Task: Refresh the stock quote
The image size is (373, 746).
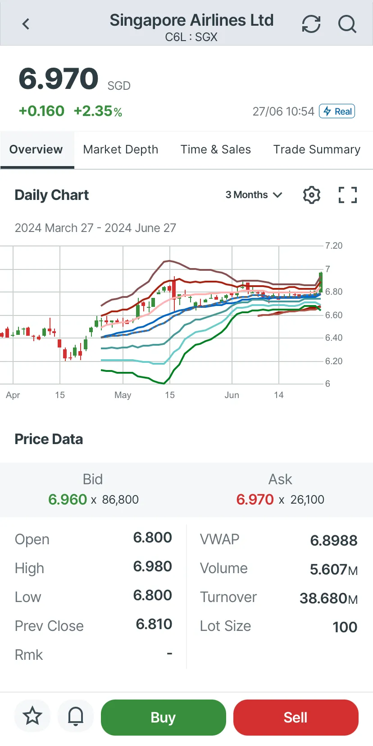Action: (311, 24)
